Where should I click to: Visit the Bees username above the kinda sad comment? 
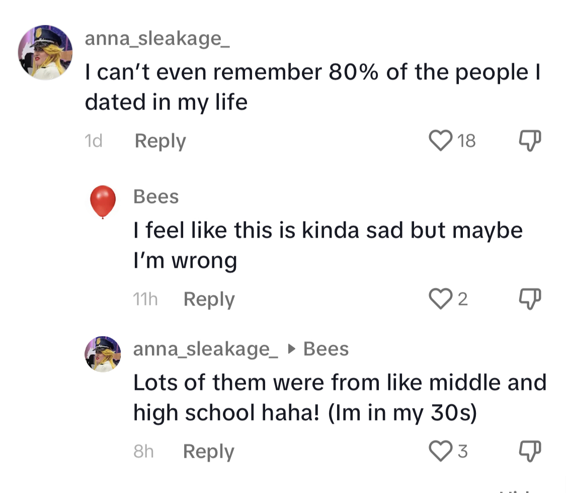point(156,196)
